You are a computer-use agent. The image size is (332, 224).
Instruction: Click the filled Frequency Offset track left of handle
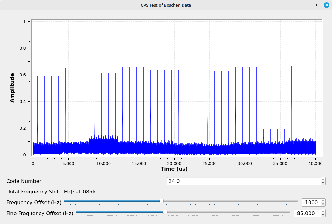click(x=111, y=201)
